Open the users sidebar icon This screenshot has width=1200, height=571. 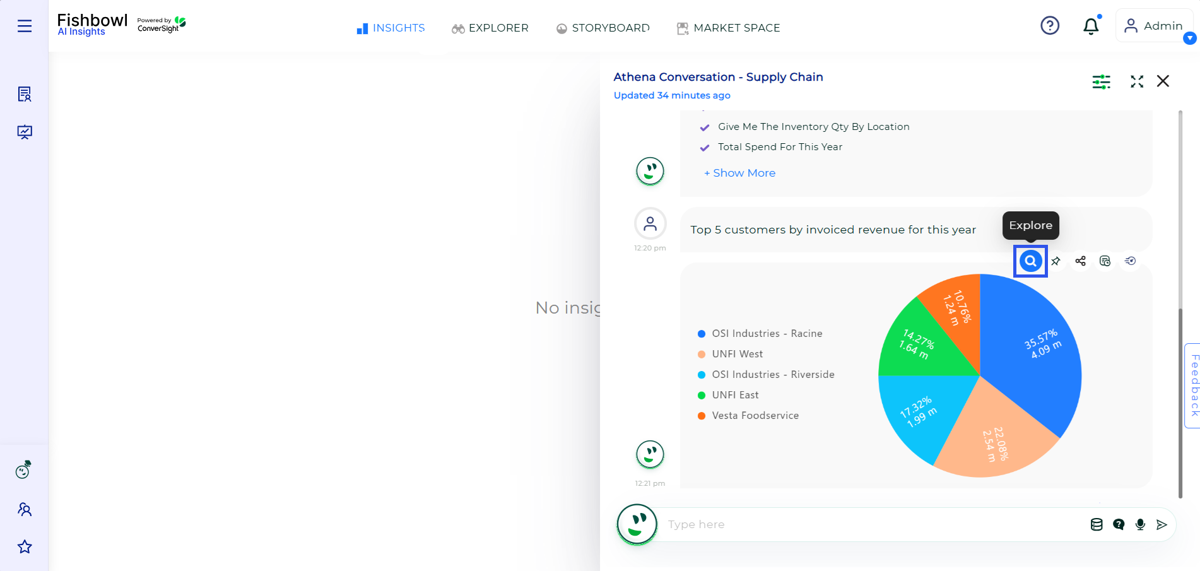[25, 509]
